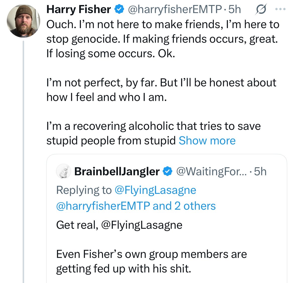This screenshot has width=294, height=283.
Task: Click the circle-slash icon beside the timestamp
Action: pos(261,10)
